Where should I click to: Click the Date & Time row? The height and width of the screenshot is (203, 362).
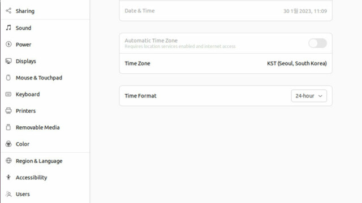point(226,11)
